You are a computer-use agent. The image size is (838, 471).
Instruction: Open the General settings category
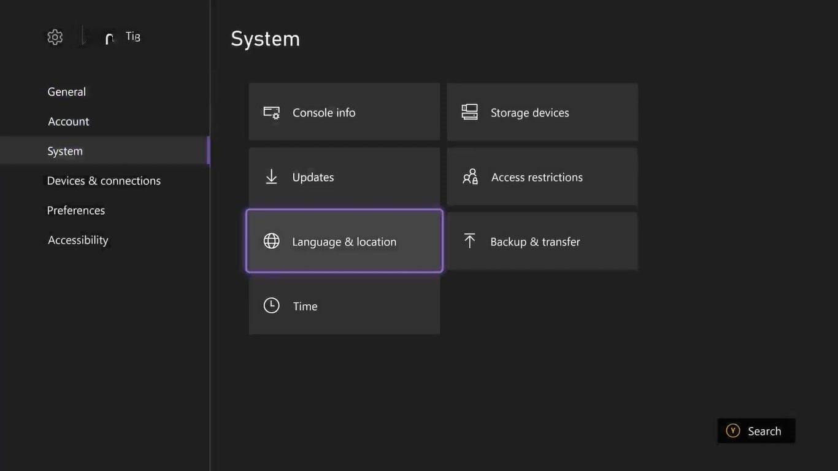(66, 92)
